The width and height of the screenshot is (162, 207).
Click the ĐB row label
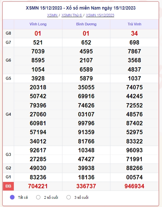(8, 186)
